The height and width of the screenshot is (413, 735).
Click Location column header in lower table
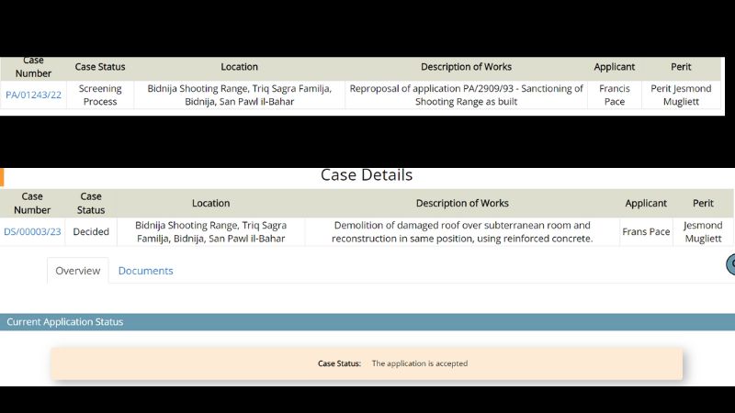point(210,203)
